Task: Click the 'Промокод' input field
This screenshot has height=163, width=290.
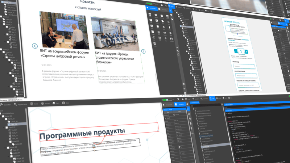Action: (x=244, y=66)
